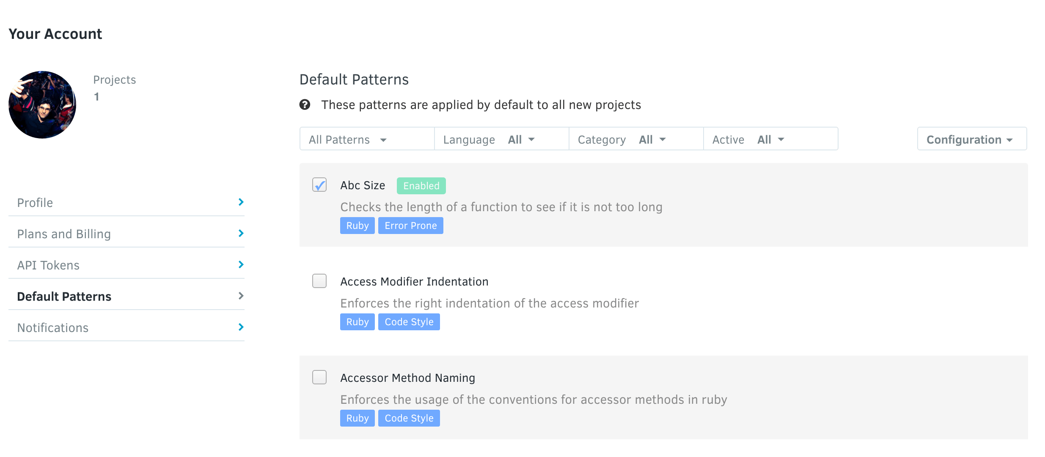The height and width of the screenshot is (457, 1045).
Task: Enable the Access Modifier Indentation checkbox
Action: pyautogui.click(x=319, y=281)
